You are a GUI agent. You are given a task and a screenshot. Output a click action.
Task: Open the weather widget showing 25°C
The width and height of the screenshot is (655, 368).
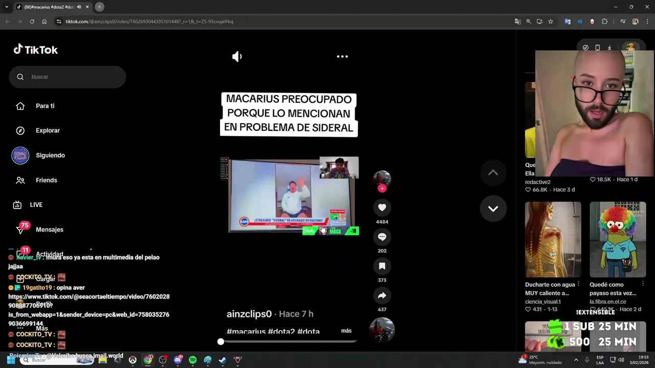[540, 360]
